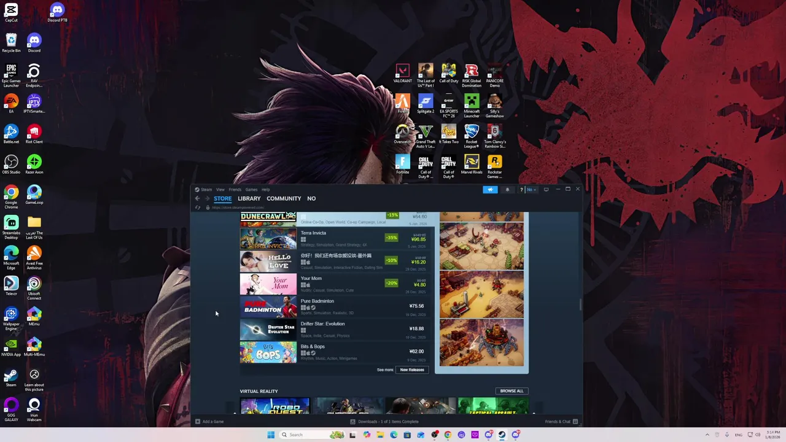
Task: Show hidden system tray icons chevron
Action: (x=707, y=435)
